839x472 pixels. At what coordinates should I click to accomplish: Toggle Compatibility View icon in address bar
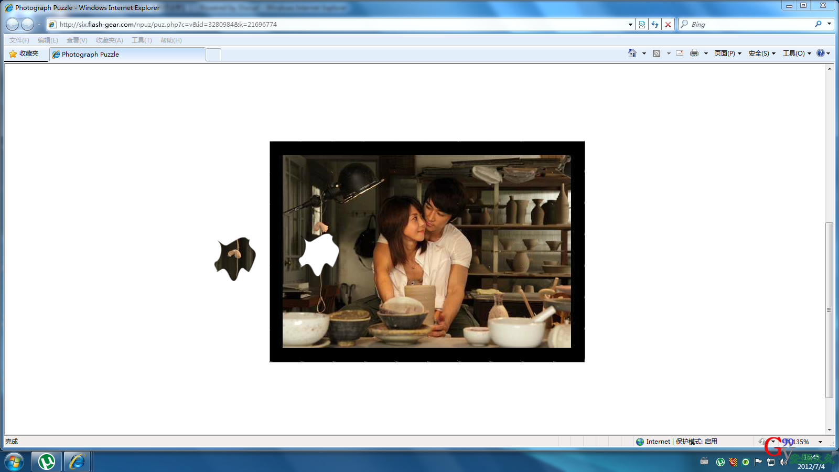tap(642, 25)
